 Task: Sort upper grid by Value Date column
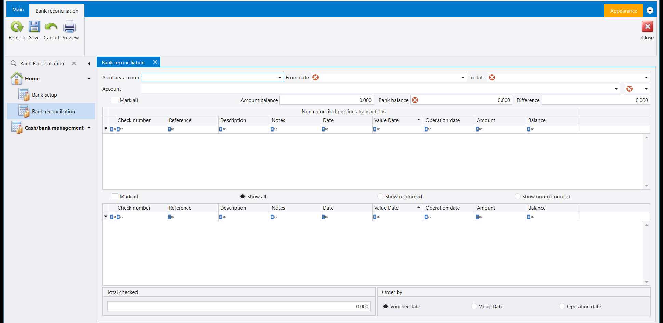click(398, 120)
